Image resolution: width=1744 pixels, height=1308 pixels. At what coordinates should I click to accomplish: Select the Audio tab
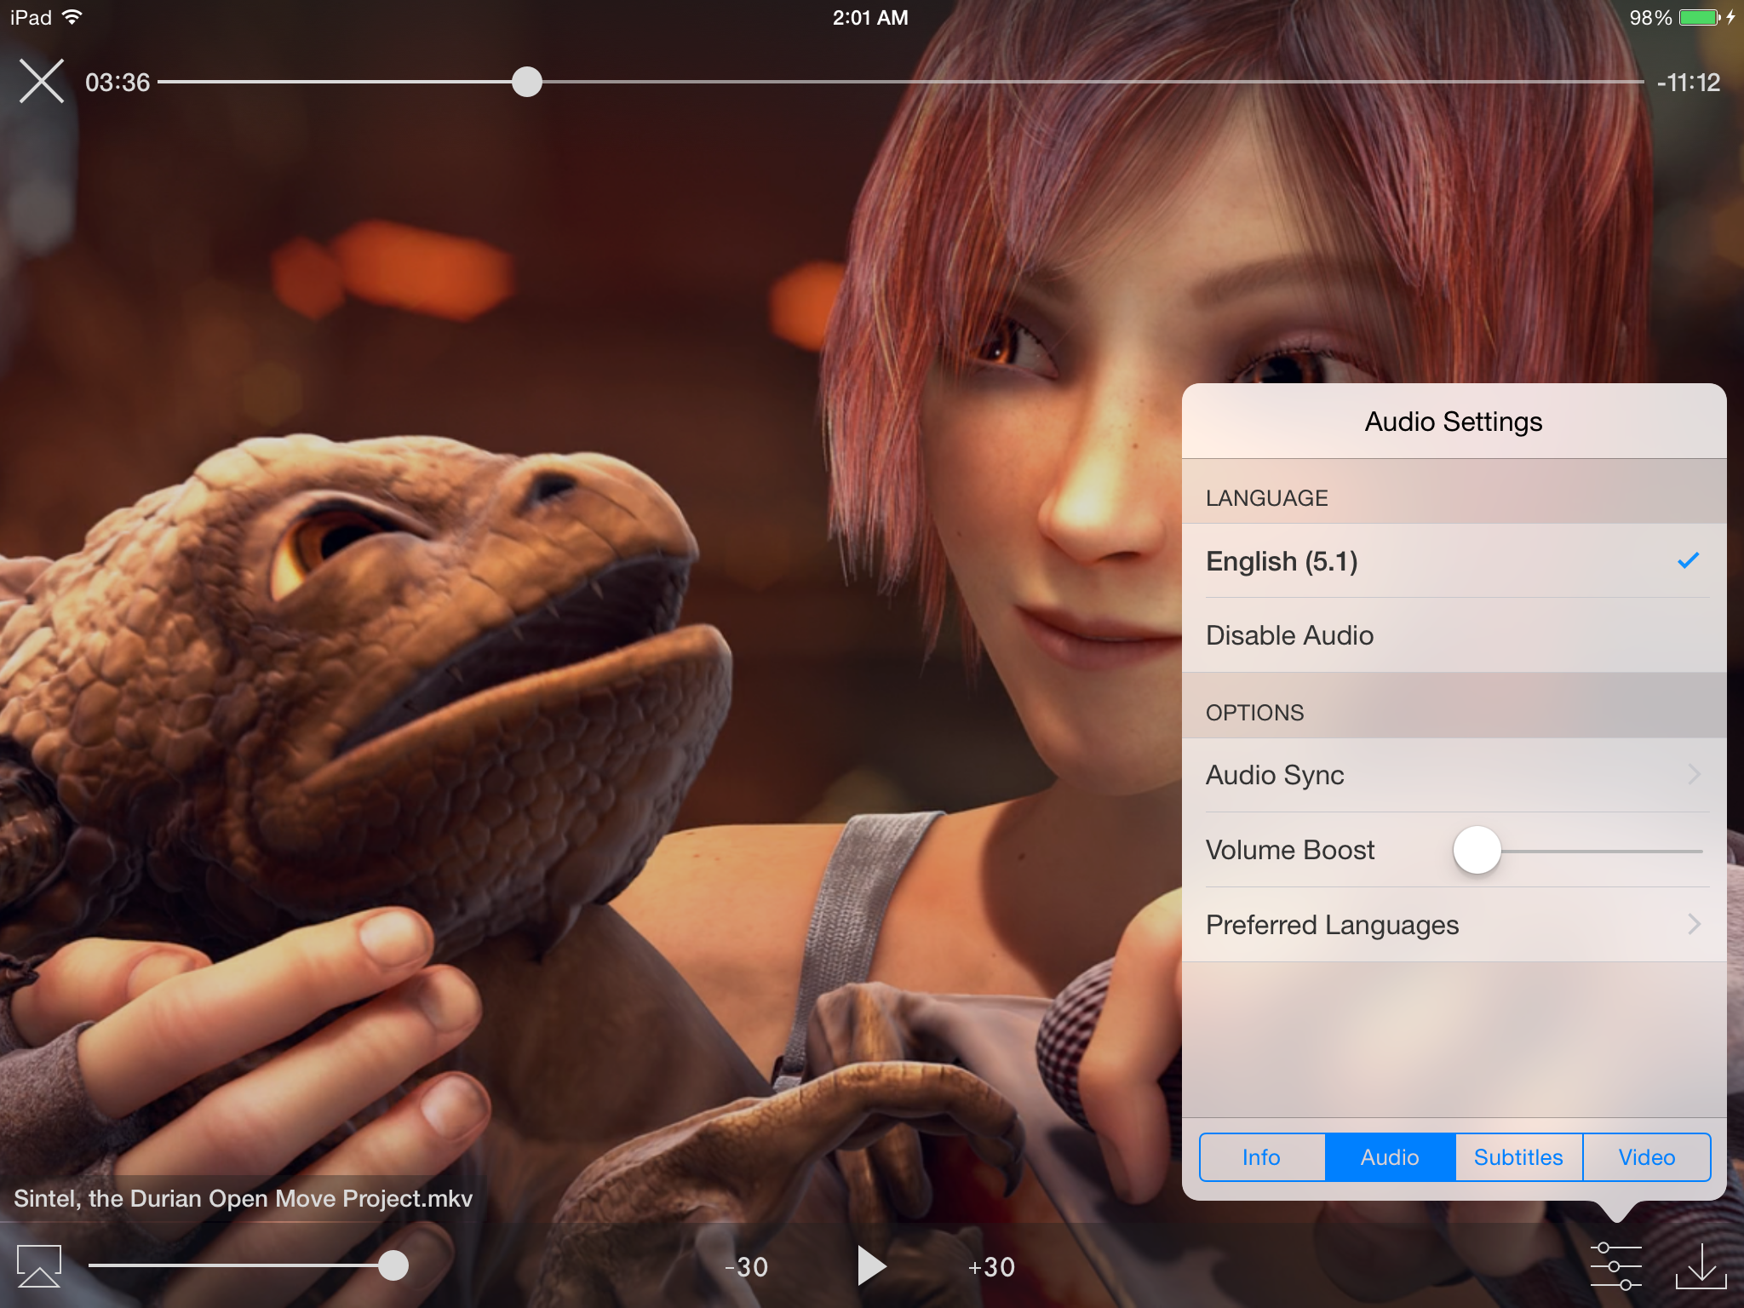[x=1390, y=1157]
